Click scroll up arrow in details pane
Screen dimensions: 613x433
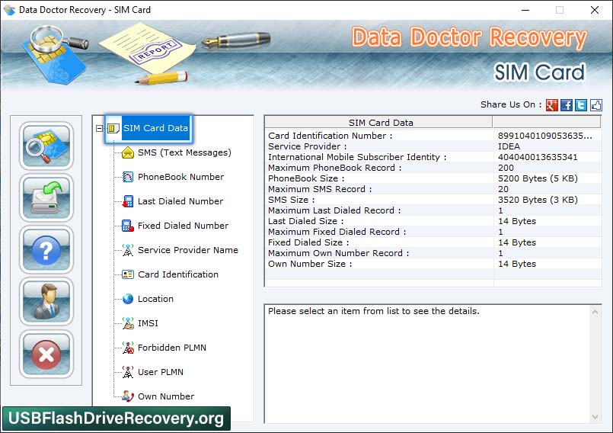[595, 312]
